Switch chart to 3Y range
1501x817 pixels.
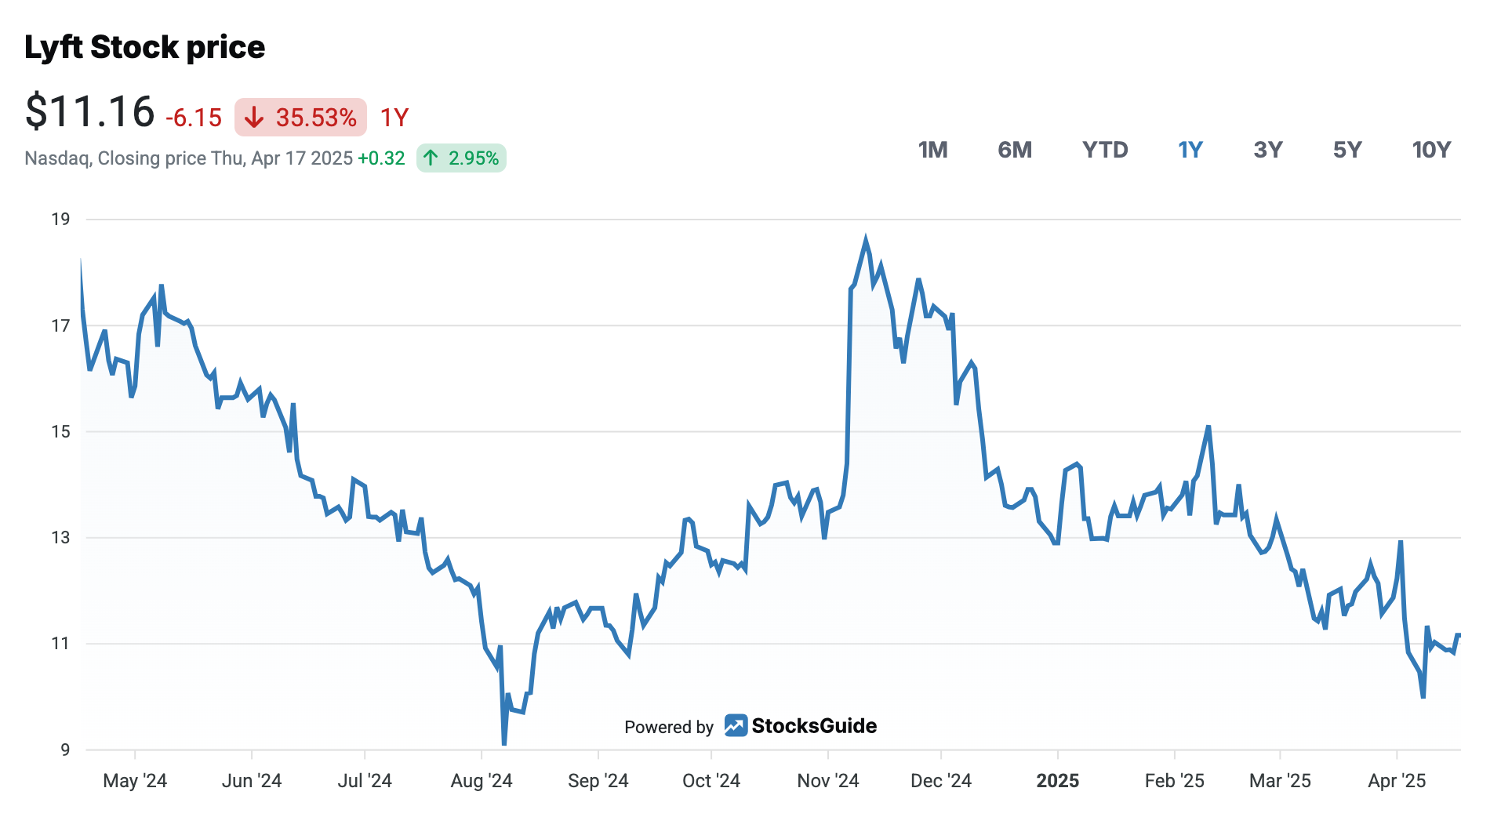click(x=1268, y=150)
